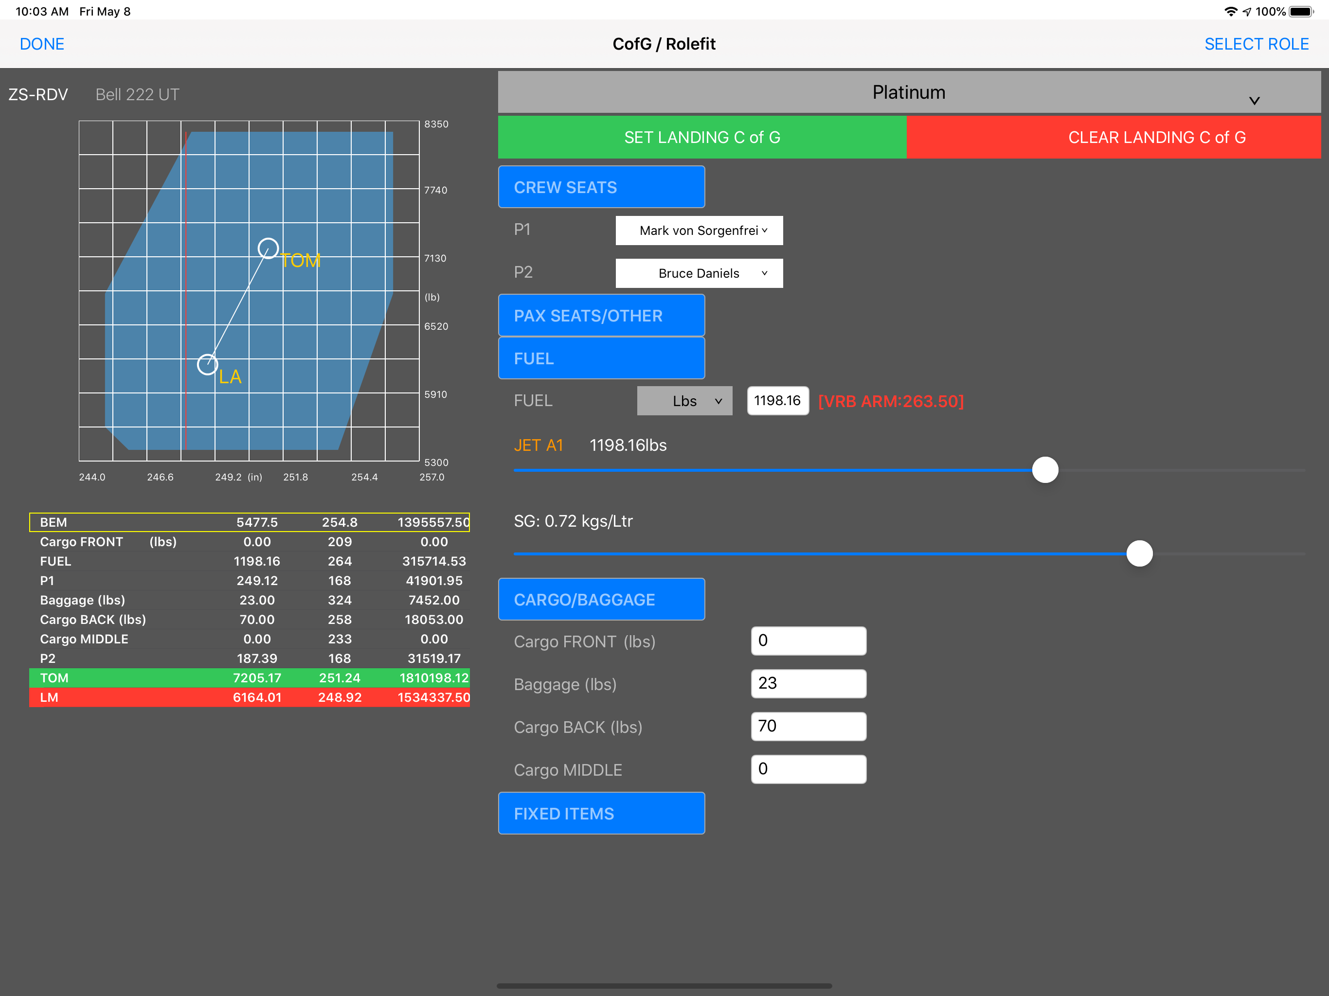This screenshot has width=1329, height=996.
Task: Tap DONE in the navigation bar
Action: coord(42,44)
